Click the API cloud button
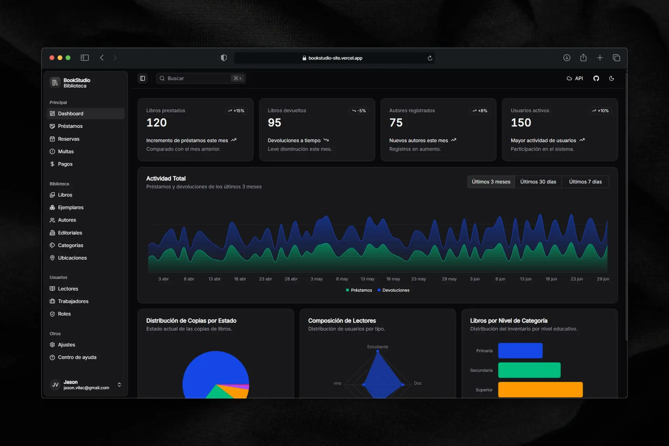This screenshot has width=669, height=446. 575,78
